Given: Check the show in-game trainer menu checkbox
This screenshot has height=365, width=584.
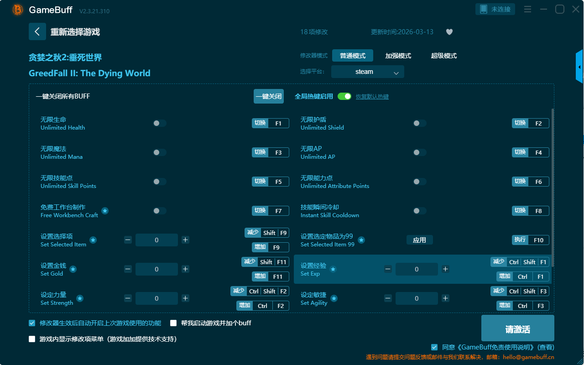Looking at the screenshot, I should (32, 339).
